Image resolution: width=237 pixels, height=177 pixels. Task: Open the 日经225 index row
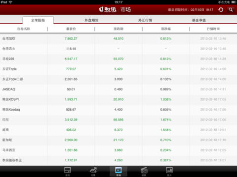(x=118, y=59)
